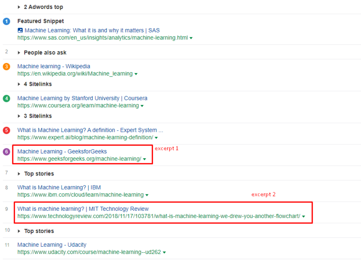Open Machine Learning - Udacity title link

click(52, 244)
